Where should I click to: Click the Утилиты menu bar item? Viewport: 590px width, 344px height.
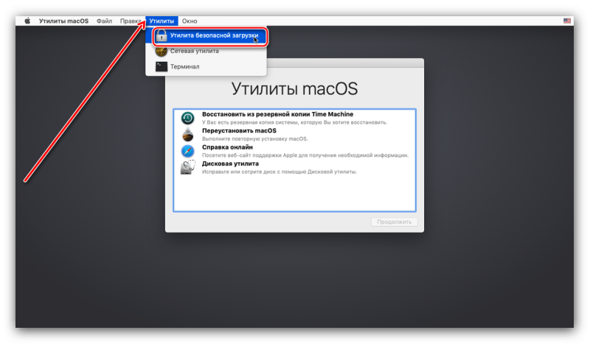pyautogui.click(x=162, y=21)
